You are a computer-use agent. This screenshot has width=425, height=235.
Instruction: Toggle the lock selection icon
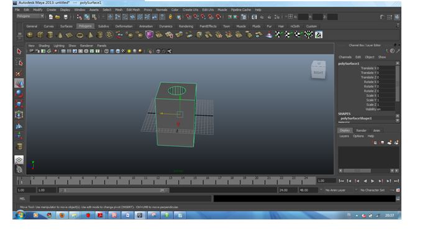[170, 17]
